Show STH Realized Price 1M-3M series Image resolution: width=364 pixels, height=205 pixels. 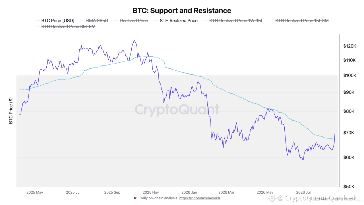299,20
